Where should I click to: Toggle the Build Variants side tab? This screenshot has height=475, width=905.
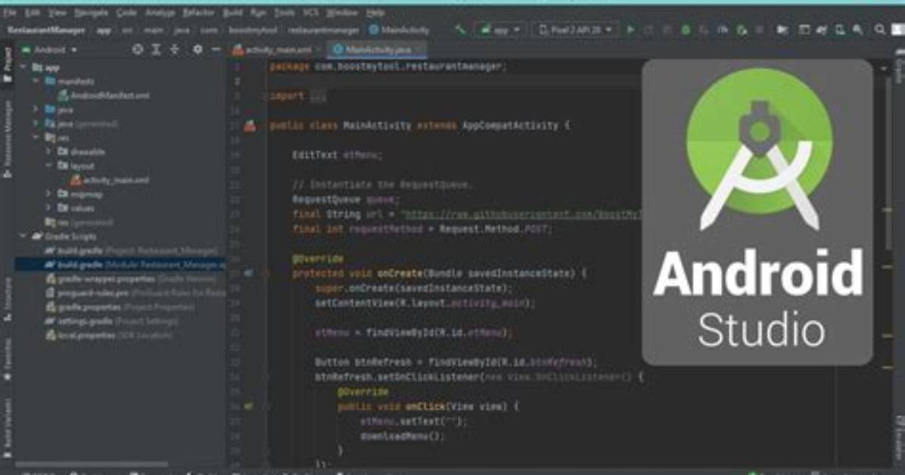(x=8, y=428)
